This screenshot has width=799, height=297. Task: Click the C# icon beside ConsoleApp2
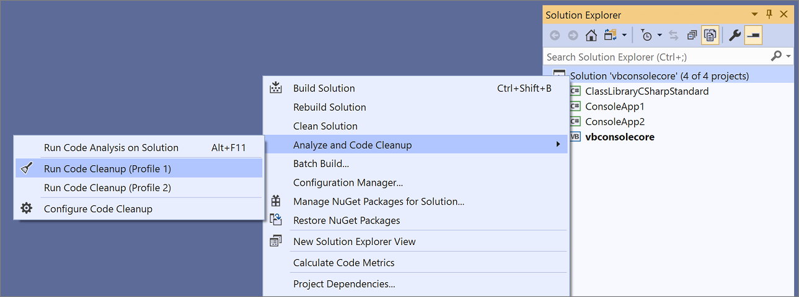click(575, 121)
